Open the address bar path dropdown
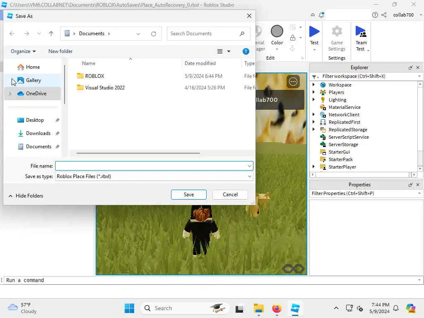 coord(138,34)
